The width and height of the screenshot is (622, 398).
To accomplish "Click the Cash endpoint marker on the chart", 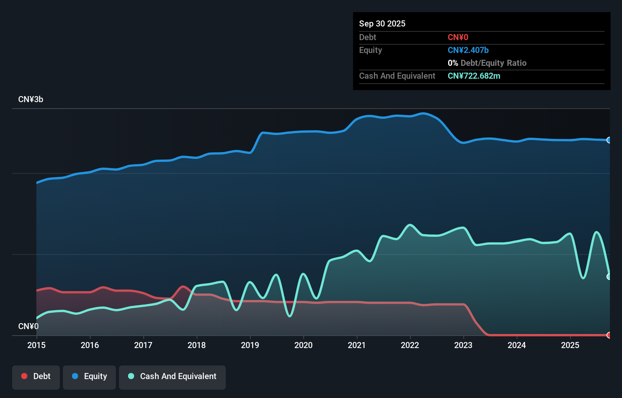I will click(x=609, y=277).
